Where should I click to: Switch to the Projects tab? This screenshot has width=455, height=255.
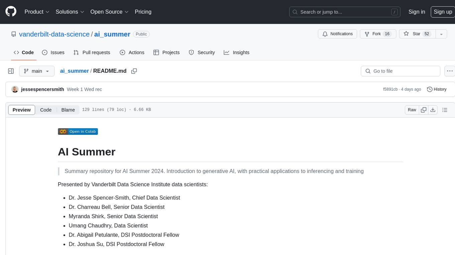166,52
